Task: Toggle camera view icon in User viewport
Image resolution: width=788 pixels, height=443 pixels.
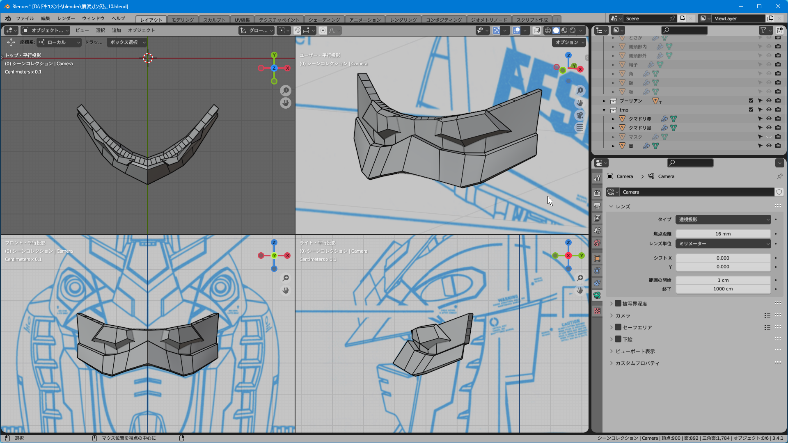Action: [x=580, y=115]
